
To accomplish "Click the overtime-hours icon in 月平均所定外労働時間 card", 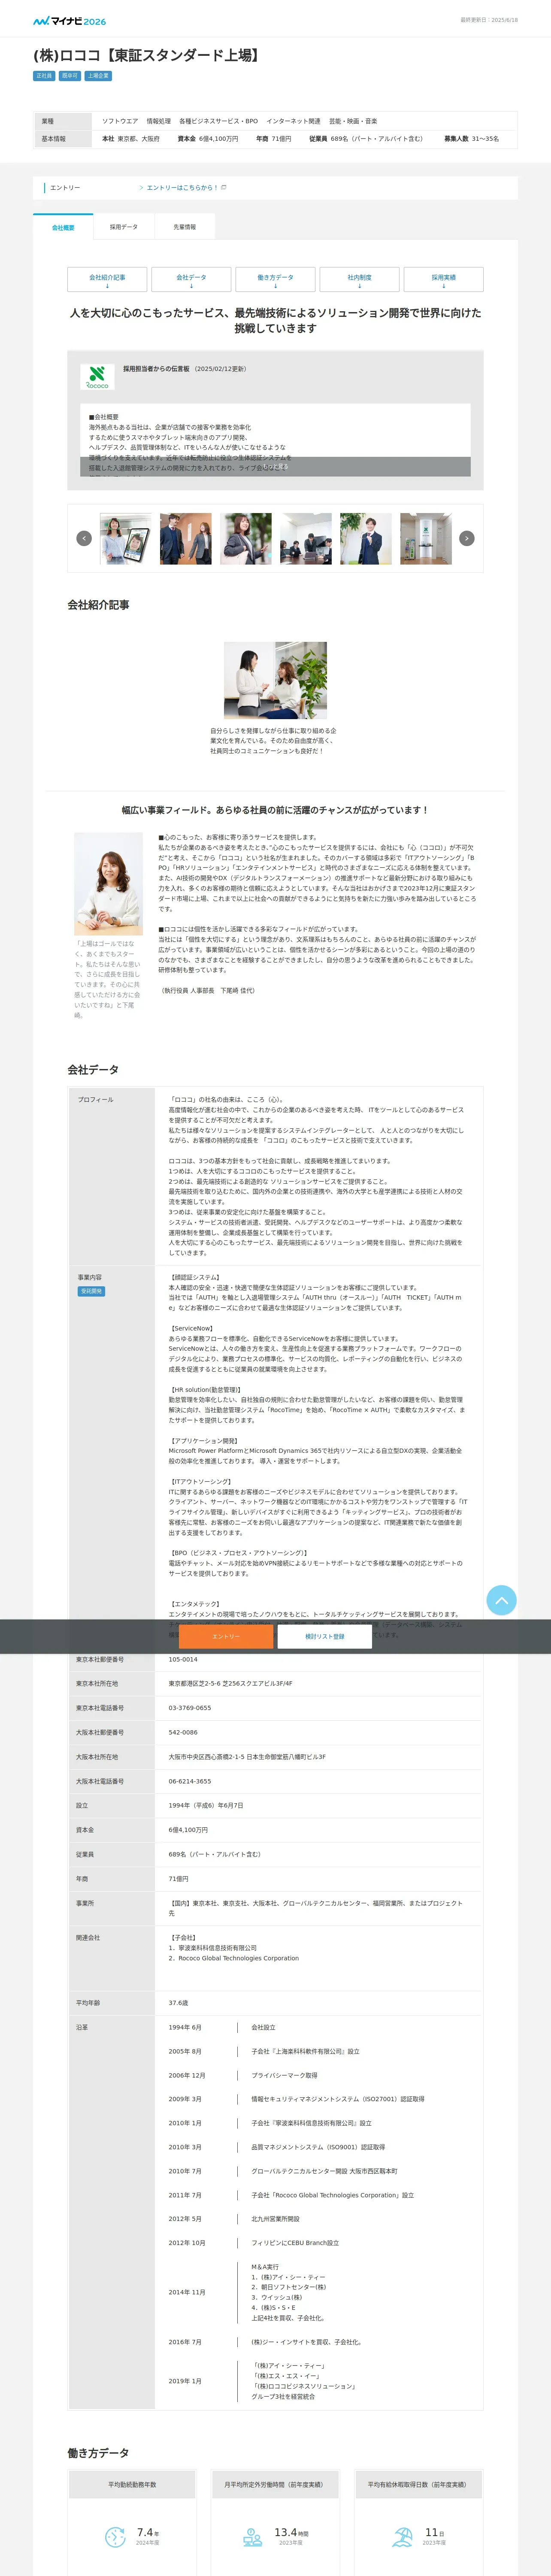I will 253,2537.
